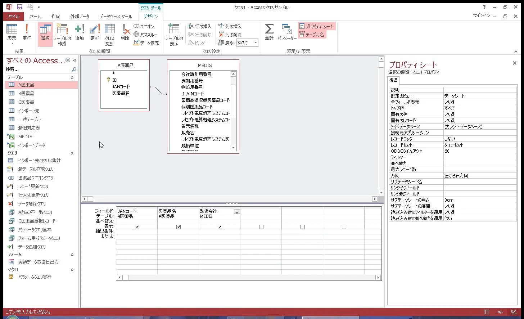
Task: Open the 戻る return value dropdown
Action: click(x=256, y=43)
